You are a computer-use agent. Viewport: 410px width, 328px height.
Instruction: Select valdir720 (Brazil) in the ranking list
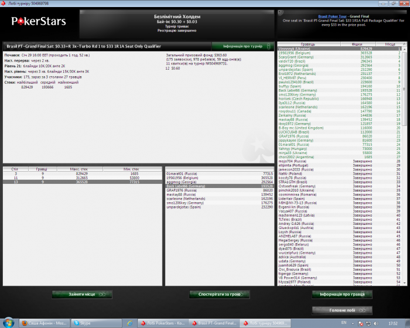tap(340, 61)
